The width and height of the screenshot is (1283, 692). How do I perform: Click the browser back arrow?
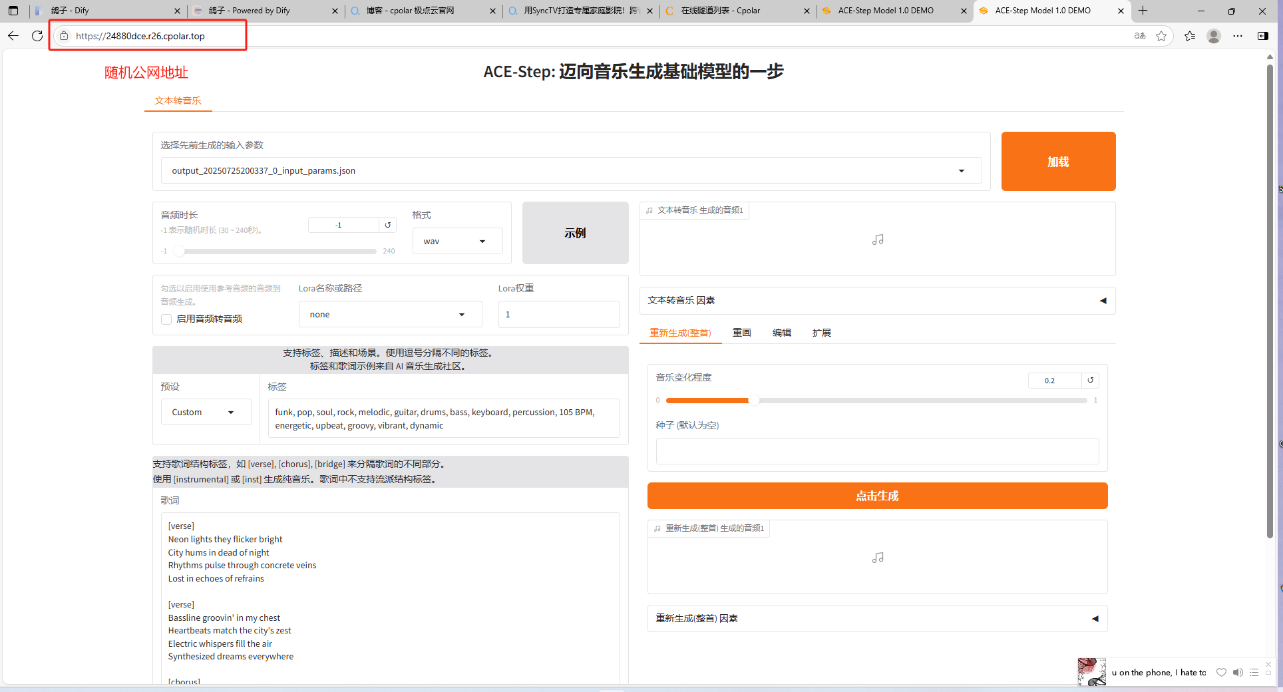(13, 36)
